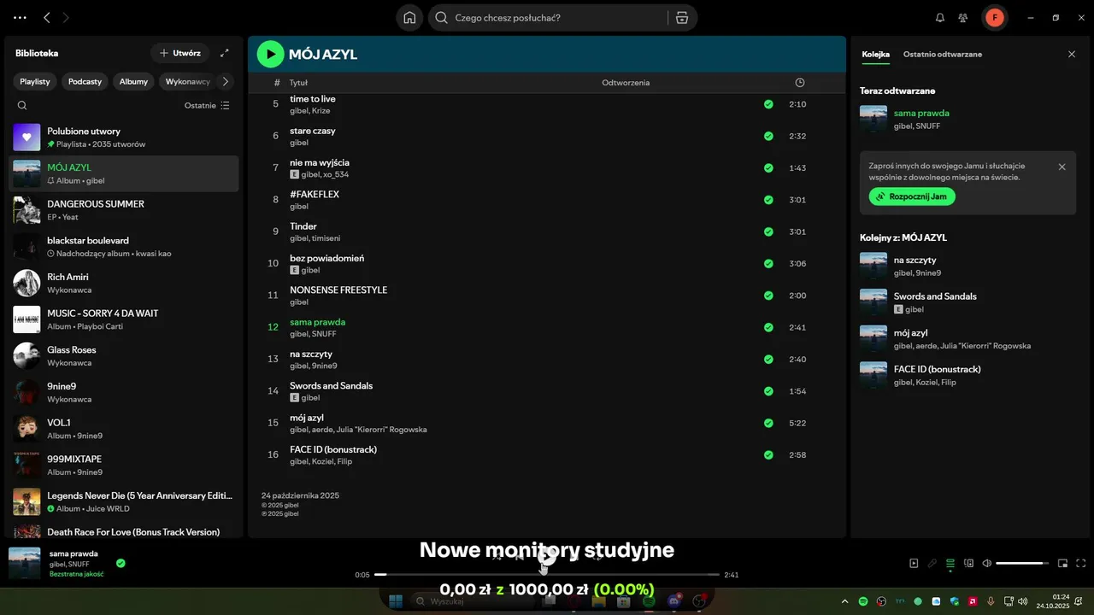Open the miniplayer icon

[1063, 564]
